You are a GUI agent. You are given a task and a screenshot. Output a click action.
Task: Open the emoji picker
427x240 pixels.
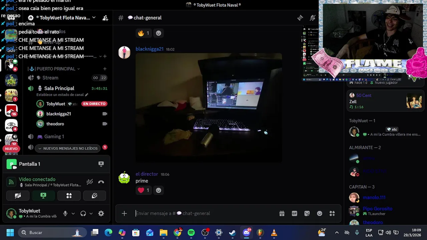click(x=320, y=213)
